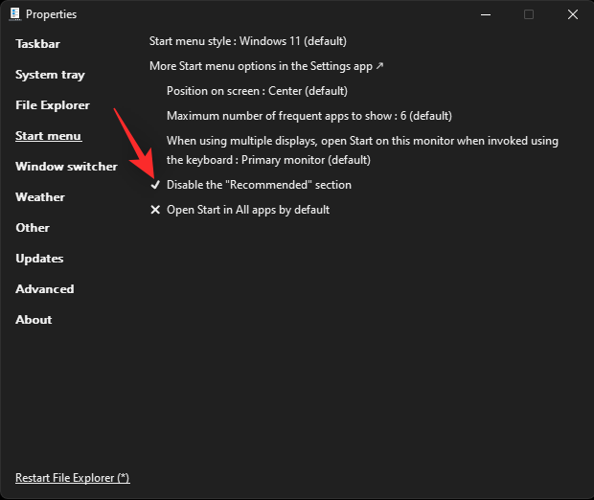This screenshot has height=500, width=594.
Task: Go to Window switcher settings
Action: [66, 167]
